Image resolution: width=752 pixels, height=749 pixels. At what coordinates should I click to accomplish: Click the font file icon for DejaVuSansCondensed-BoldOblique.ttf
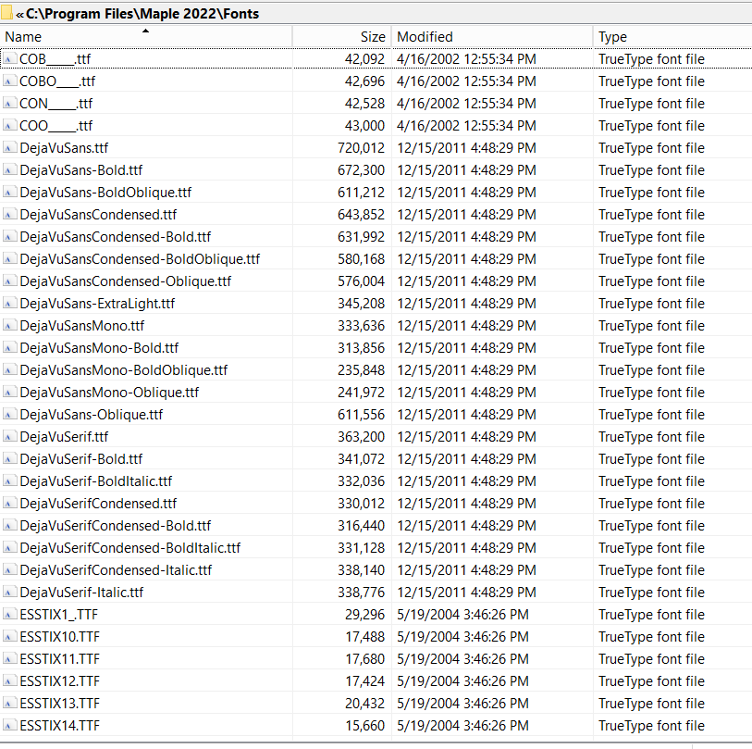tap(9, 259)
